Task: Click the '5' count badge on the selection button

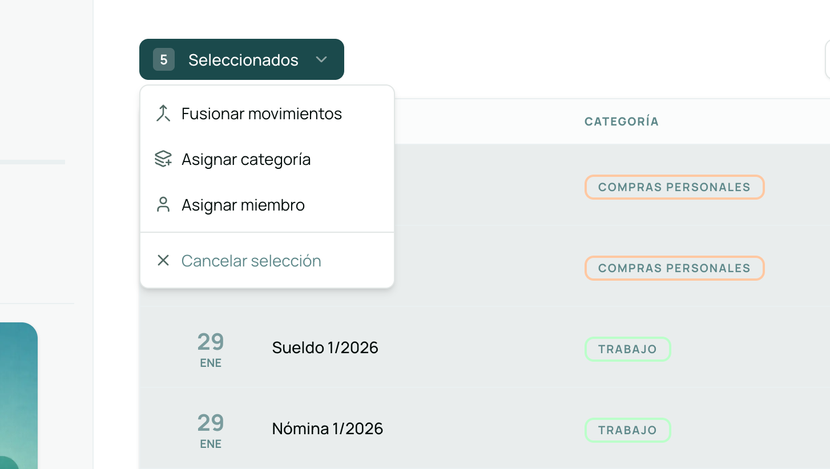Action: coord(163,59)
